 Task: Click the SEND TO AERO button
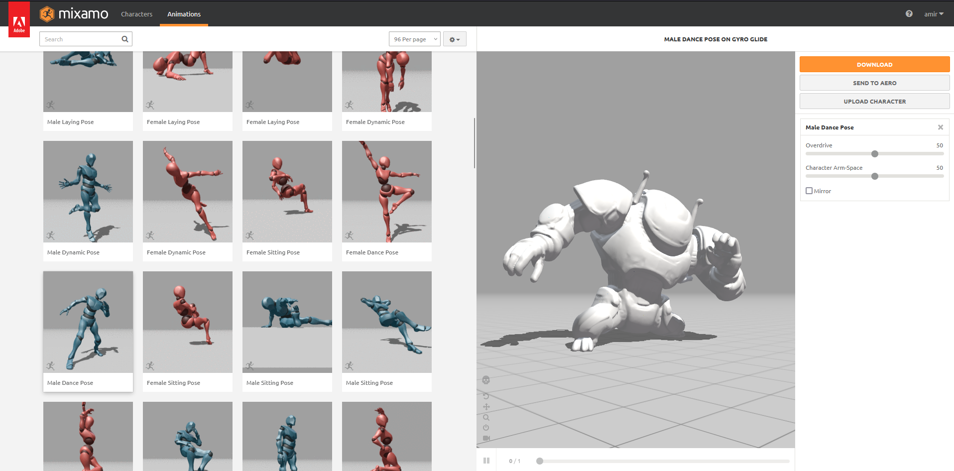coord(874,83)
